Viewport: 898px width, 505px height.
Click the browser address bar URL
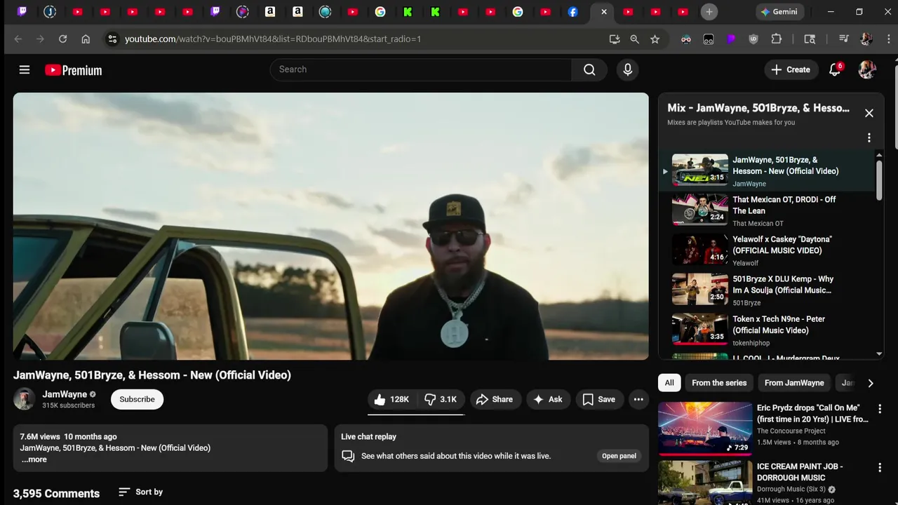[273, 39]
